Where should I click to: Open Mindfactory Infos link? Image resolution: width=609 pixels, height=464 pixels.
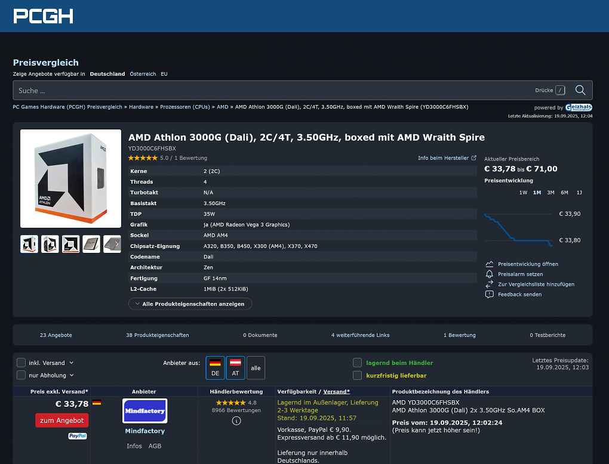click(134, 446)
